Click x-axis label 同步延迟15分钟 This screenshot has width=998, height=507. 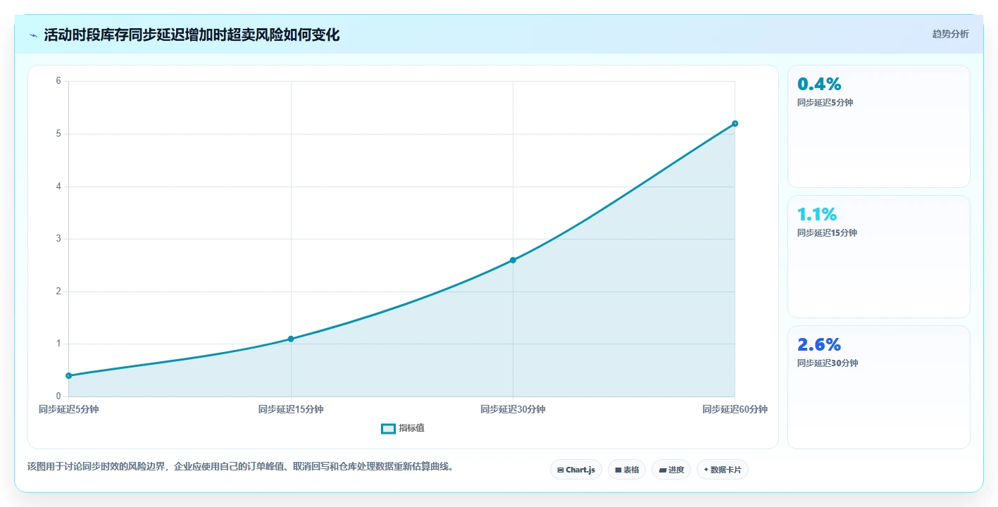click(291, 409)
